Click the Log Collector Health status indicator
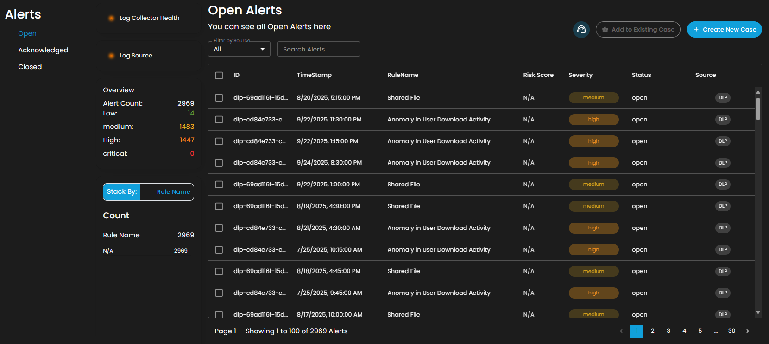Viewport: 769px width, 344px height. click(x=111, y=18)
